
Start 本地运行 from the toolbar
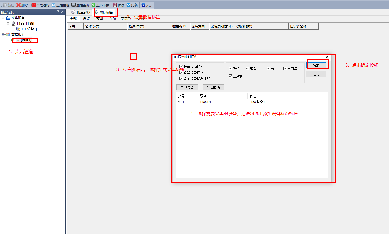[40, 5]
